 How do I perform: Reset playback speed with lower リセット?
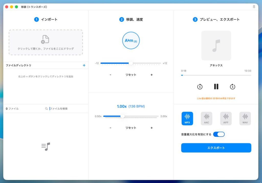click(x=131, y=128)
